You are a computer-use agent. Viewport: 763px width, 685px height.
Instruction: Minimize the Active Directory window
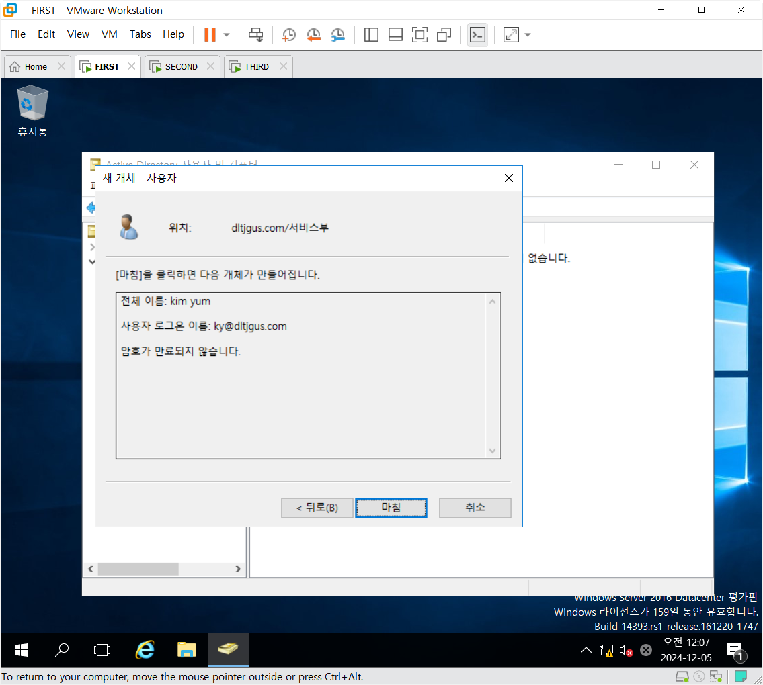(618, 165)
